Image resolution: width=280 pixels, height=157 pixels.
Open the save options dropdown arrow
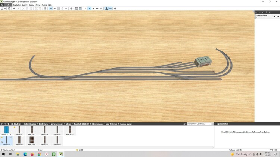[x=5, y=9]
